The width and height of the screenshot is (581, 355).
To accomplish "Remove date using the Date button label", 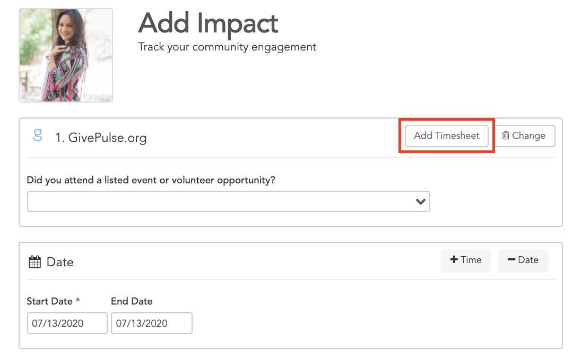I will click(528, 260).
